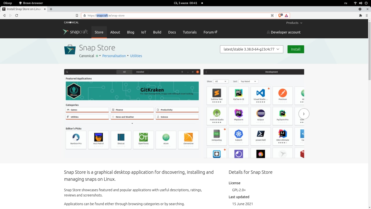Open a new browser tab
371x209 pixels.
pos(51,9)
